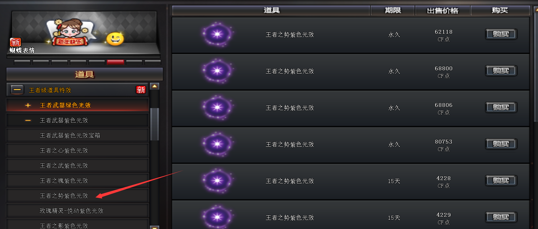The image size is (538, 229).
Task: Click the purple glow icon priced 80753
Action: click(x=217, y=144)
